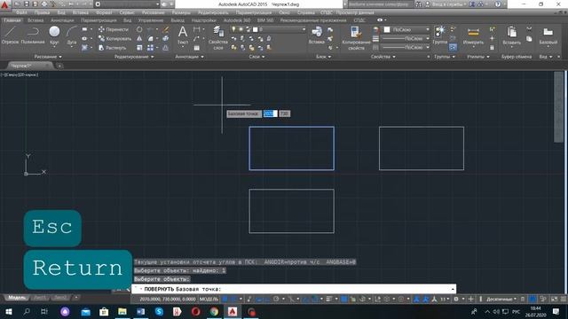Screen dimensions: 568x319
Task: Click the command line input field
Action: [x=294, y=289]
